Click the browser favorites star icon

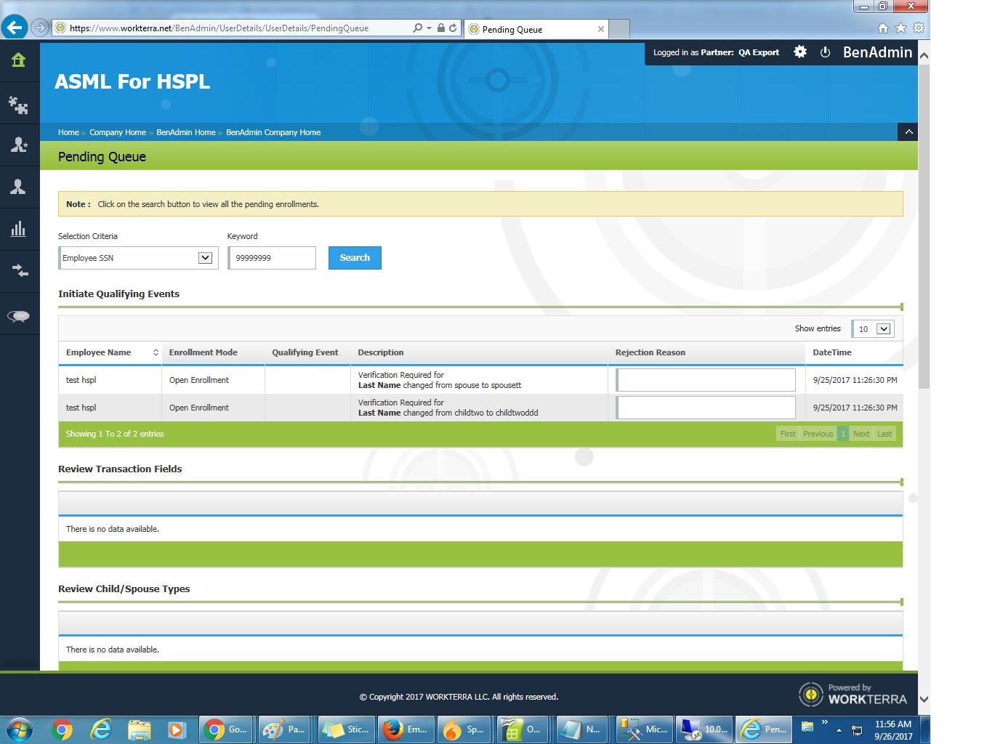[901, 28]
